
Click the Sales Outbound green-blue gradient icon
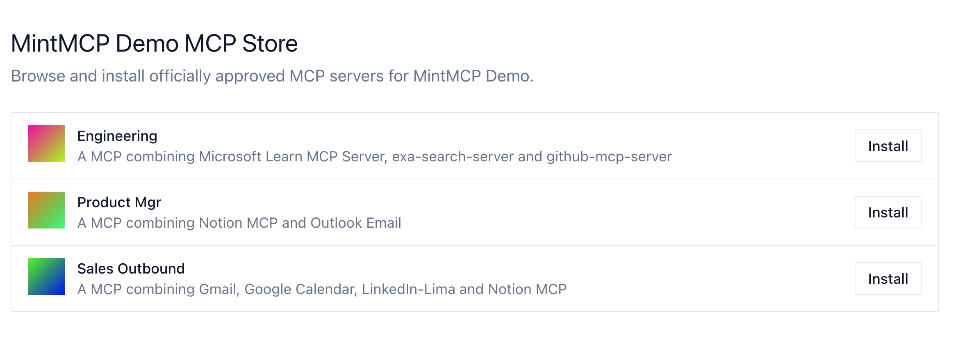[46, 276]
